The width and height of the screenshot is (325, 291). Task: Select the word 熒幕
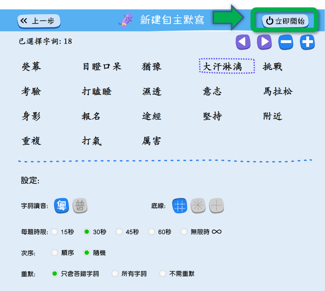[x=31, y=67]
